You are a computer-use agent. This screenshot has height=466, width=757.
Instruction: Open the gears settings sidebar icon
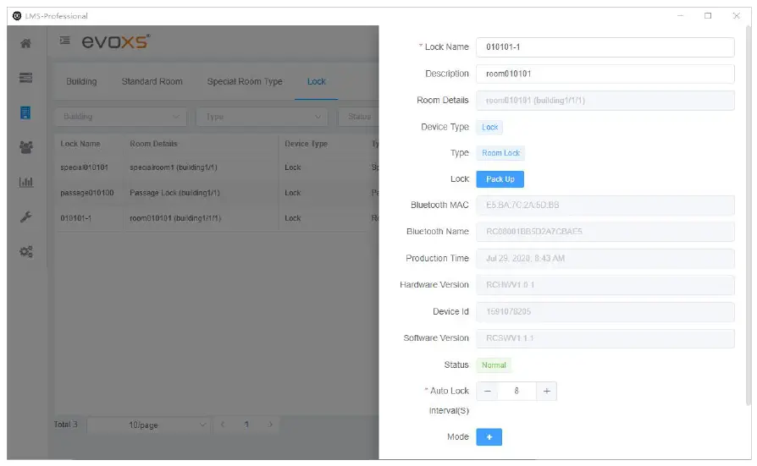25,251
